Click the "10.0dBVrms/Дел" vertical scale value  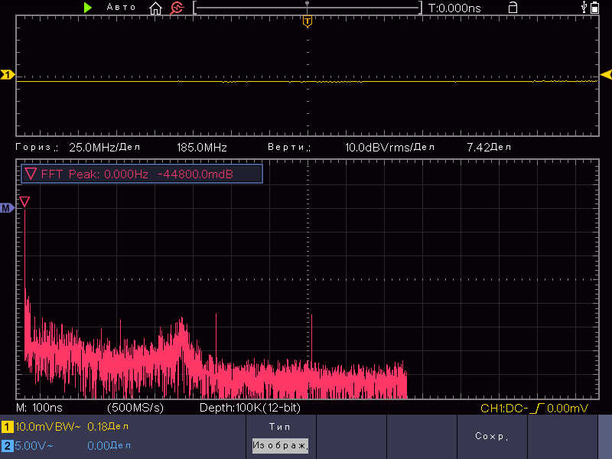click(389, 147)
